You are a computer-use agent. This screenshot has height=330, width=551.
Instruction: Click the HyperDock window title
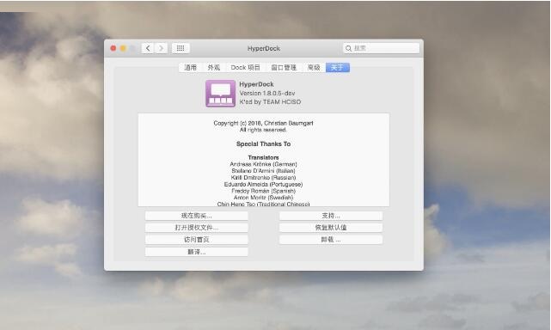[x=264, y=48]
